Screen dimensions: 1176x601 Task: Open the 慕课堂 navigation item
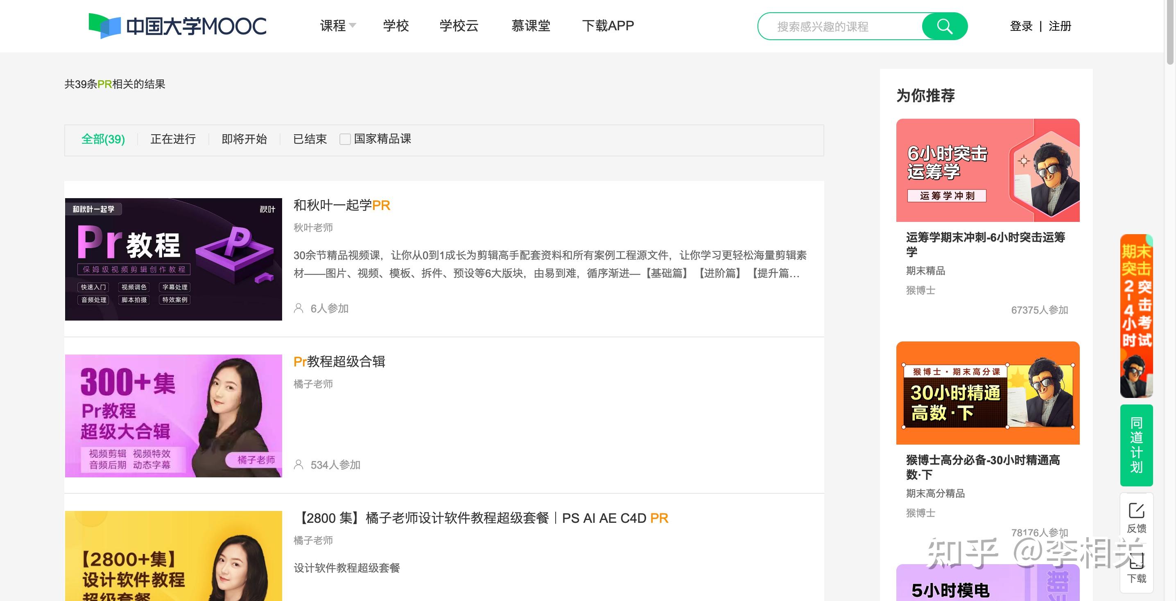(531, 25)
